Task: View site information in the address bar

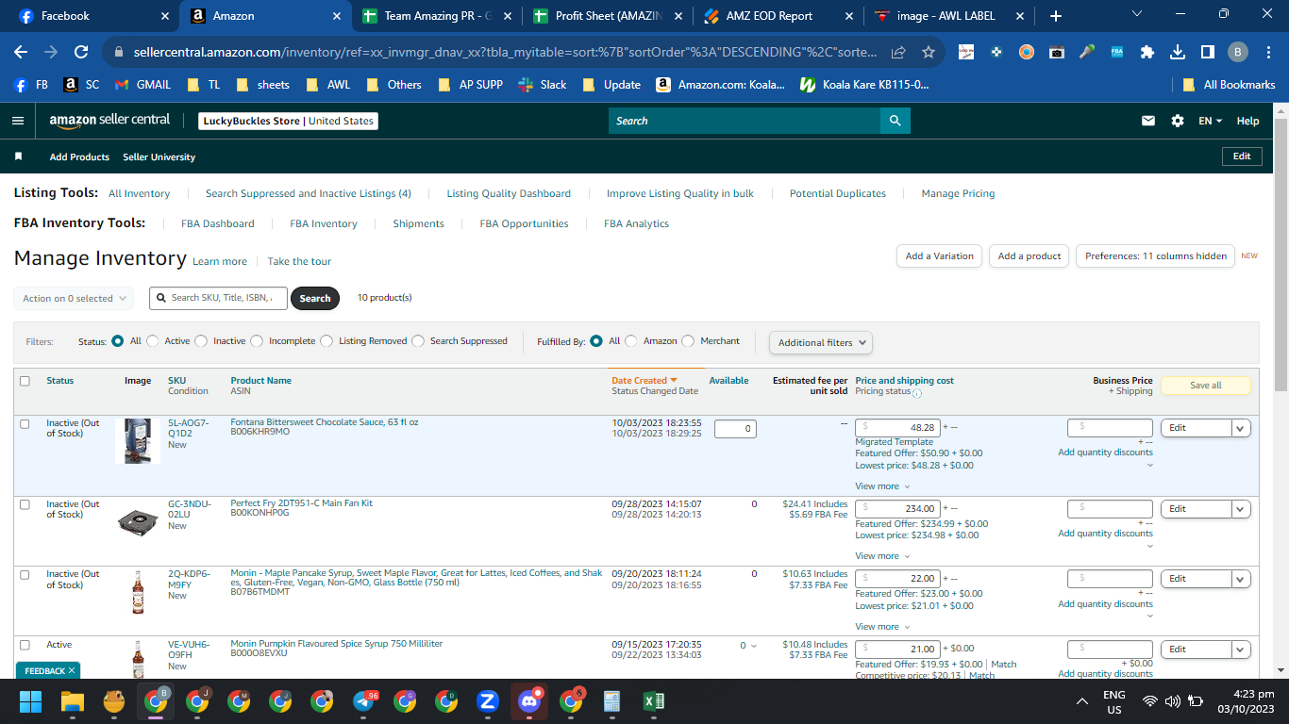Action: pos(119,52)
